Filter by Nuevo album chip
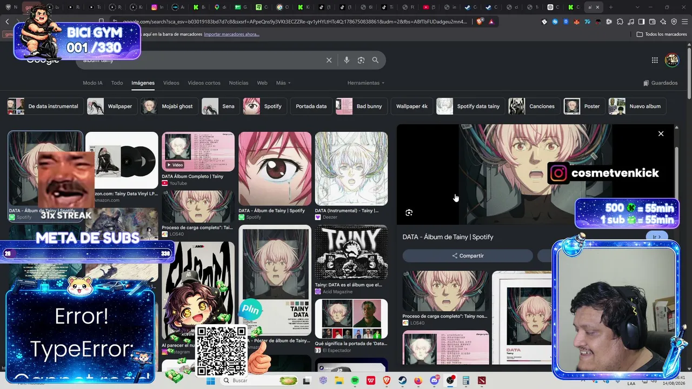692x389 pixels. pyautogui.click(x=636, y=106)
